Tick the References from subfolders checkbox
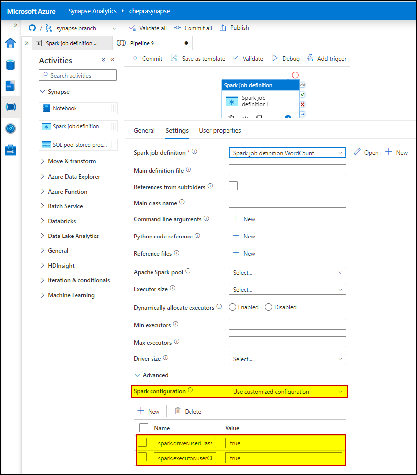 (x=233, y=186)
